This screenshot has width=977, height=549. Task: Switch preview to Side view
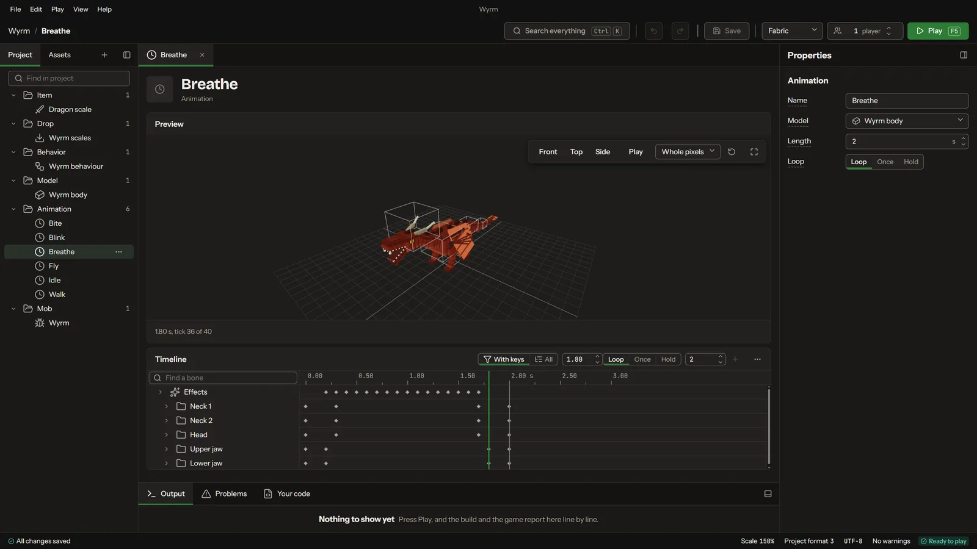603,152
